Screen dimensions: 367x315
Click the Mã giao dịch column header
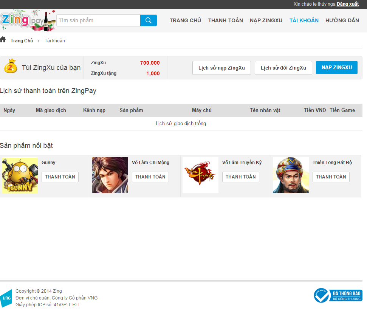point(51,110)
